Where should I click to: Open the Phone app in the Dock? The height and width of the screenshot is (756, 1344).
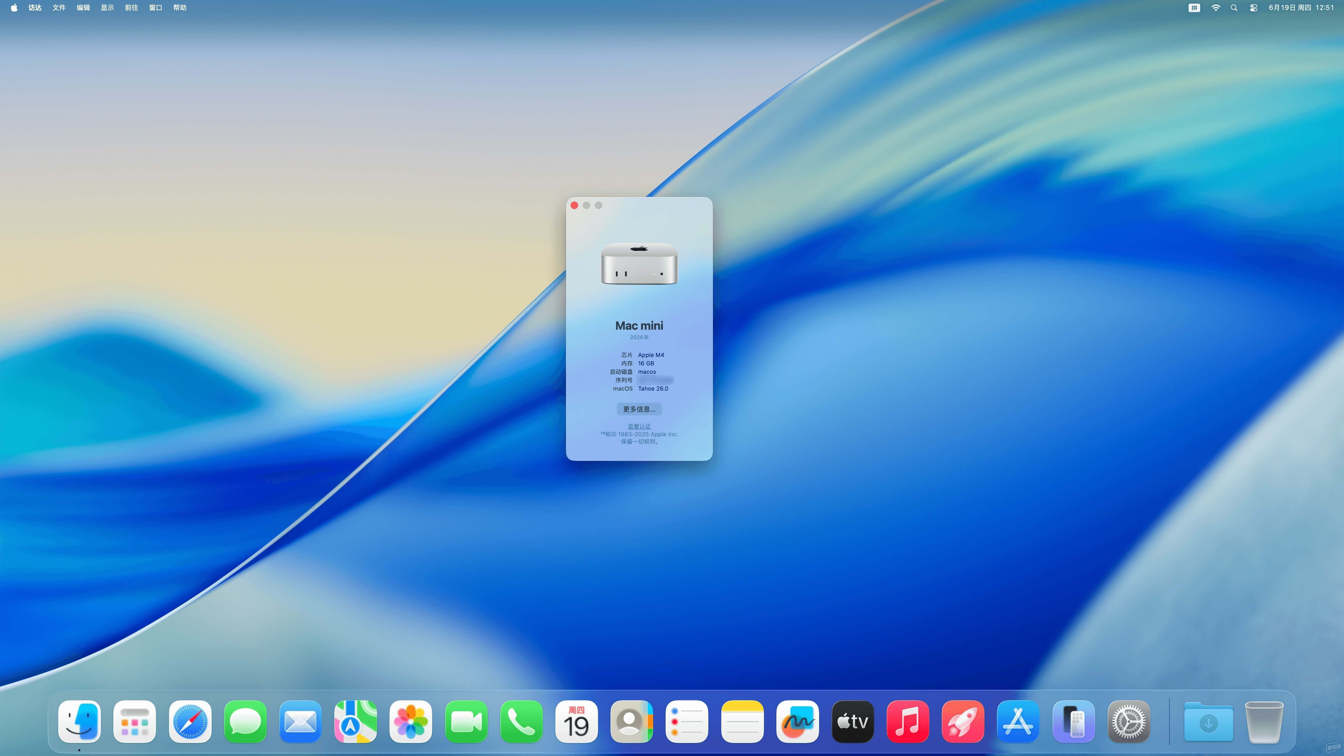(x=521, y=722)
